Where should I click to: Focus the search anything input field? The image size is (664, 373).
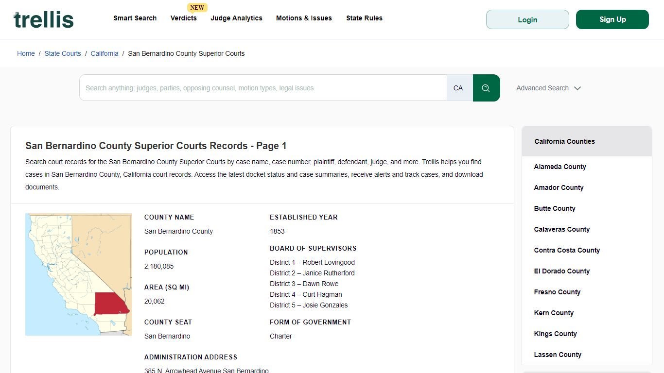(x=263, y=88)
